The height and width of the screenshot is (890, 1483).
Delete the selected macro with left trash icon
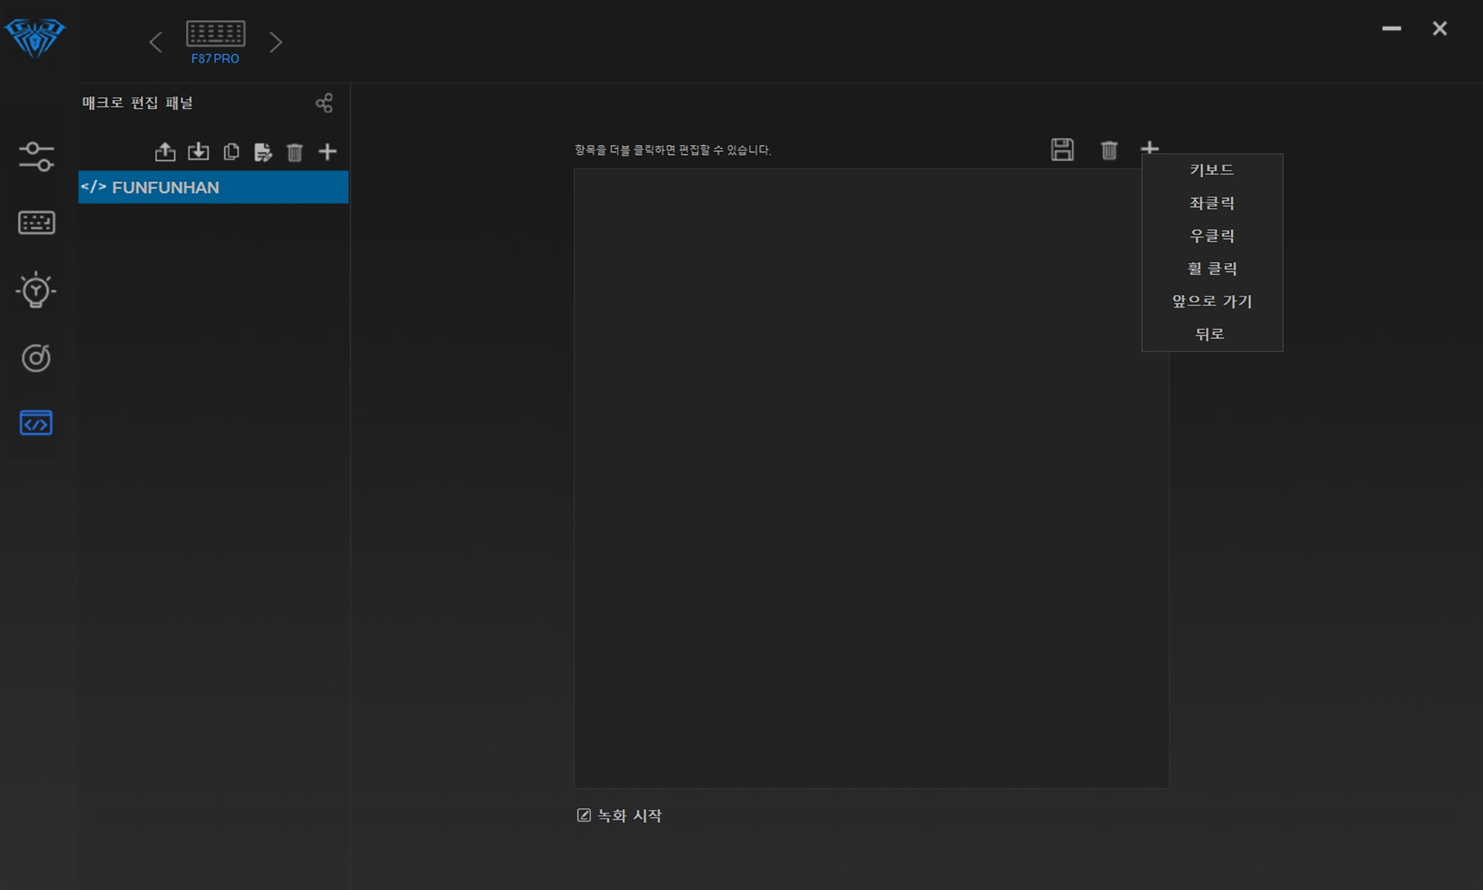coord(294,152)
